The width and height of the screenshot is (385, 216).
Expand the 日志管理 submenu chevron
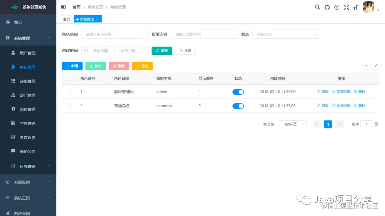coord(49,166)
